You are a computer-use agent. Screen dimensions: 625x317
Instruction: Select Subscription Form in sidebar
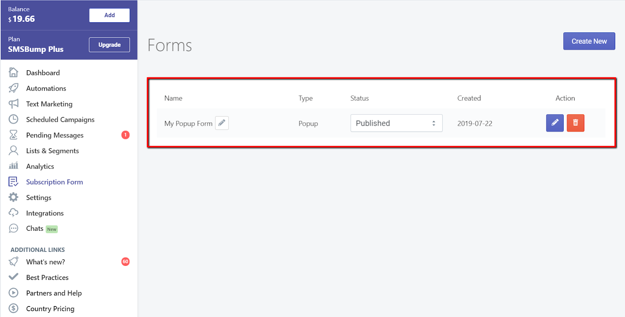click(x=54, y=182)
